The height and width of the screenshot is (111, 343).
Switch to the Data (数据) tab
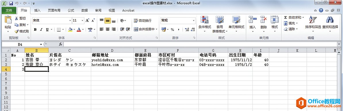click(x=85, y=10)
